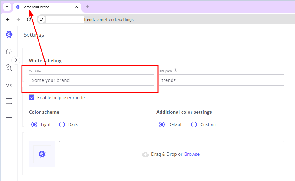This screenshot has height=181, width=295.
Task: Click the site information icon in address bar
Action: 42,19
